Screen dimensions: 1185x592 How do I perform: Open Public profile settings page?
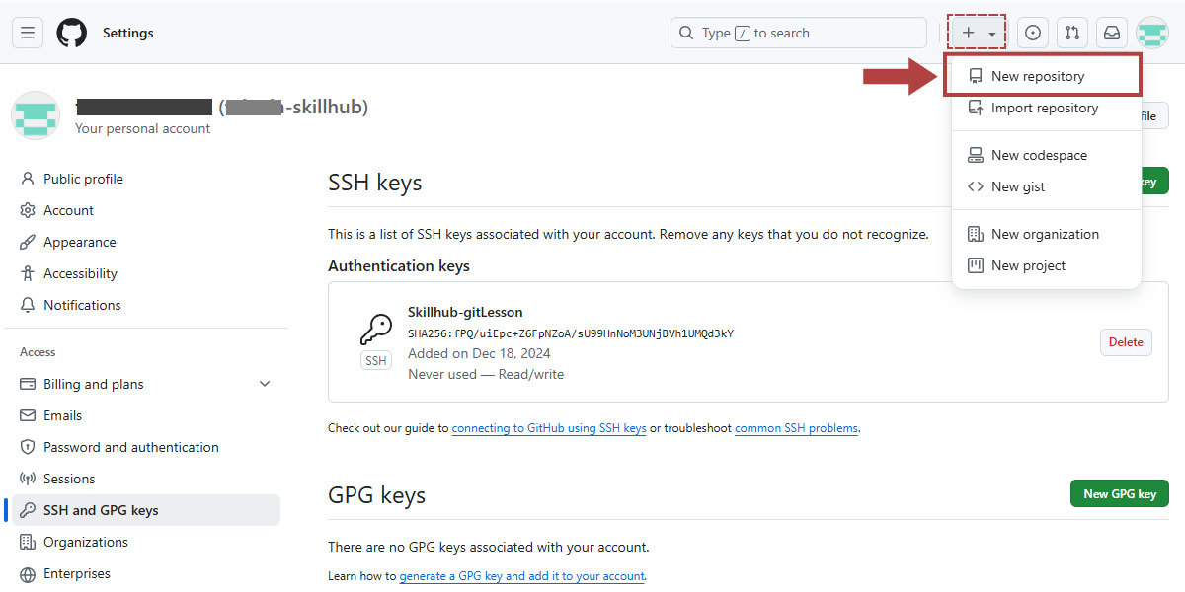(x=146, y=179)
